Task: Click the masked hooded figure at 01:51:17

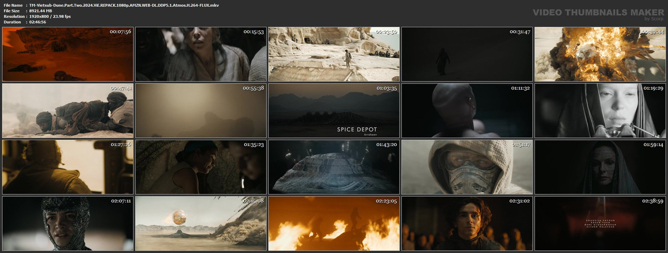Action: [467, 167]
